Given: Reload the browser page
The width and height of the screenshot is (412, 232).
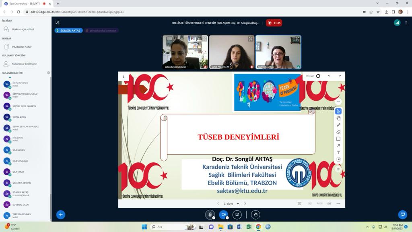Looking at the screenshot, I should tap(19, 12).
